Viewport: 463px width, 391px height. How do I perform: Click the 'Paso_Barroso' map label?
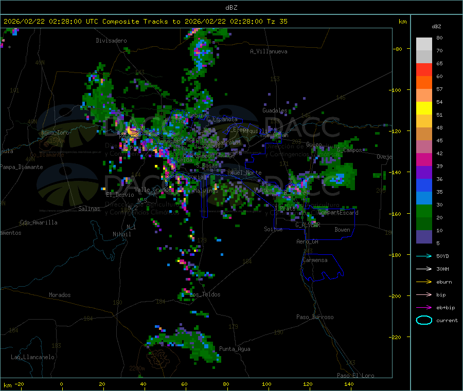pos(315,317)
